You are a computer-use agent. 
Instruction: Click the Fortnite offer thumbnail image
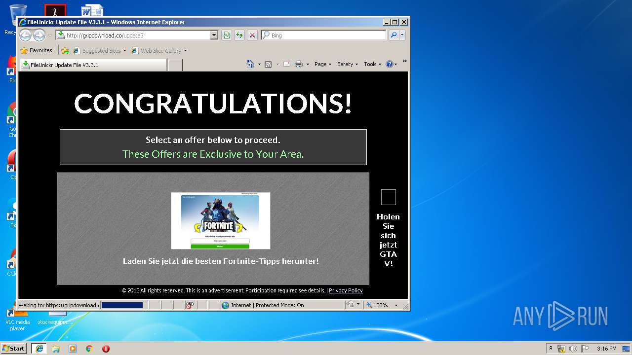(x=221, y=220)
